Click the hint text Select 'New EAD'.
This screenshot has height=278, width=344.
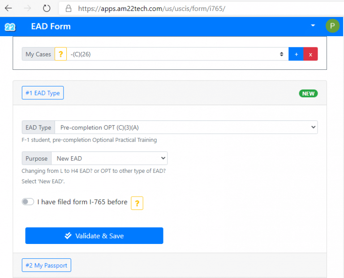pos(43,182)
